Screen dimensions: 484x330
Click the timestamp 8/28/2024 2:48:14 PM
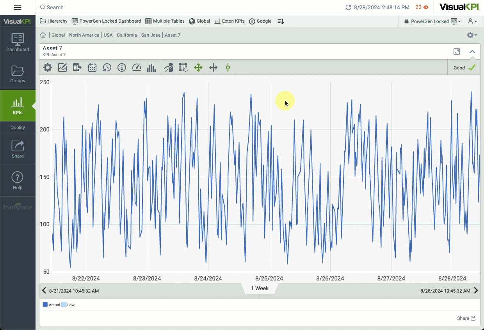coord(382,7)
